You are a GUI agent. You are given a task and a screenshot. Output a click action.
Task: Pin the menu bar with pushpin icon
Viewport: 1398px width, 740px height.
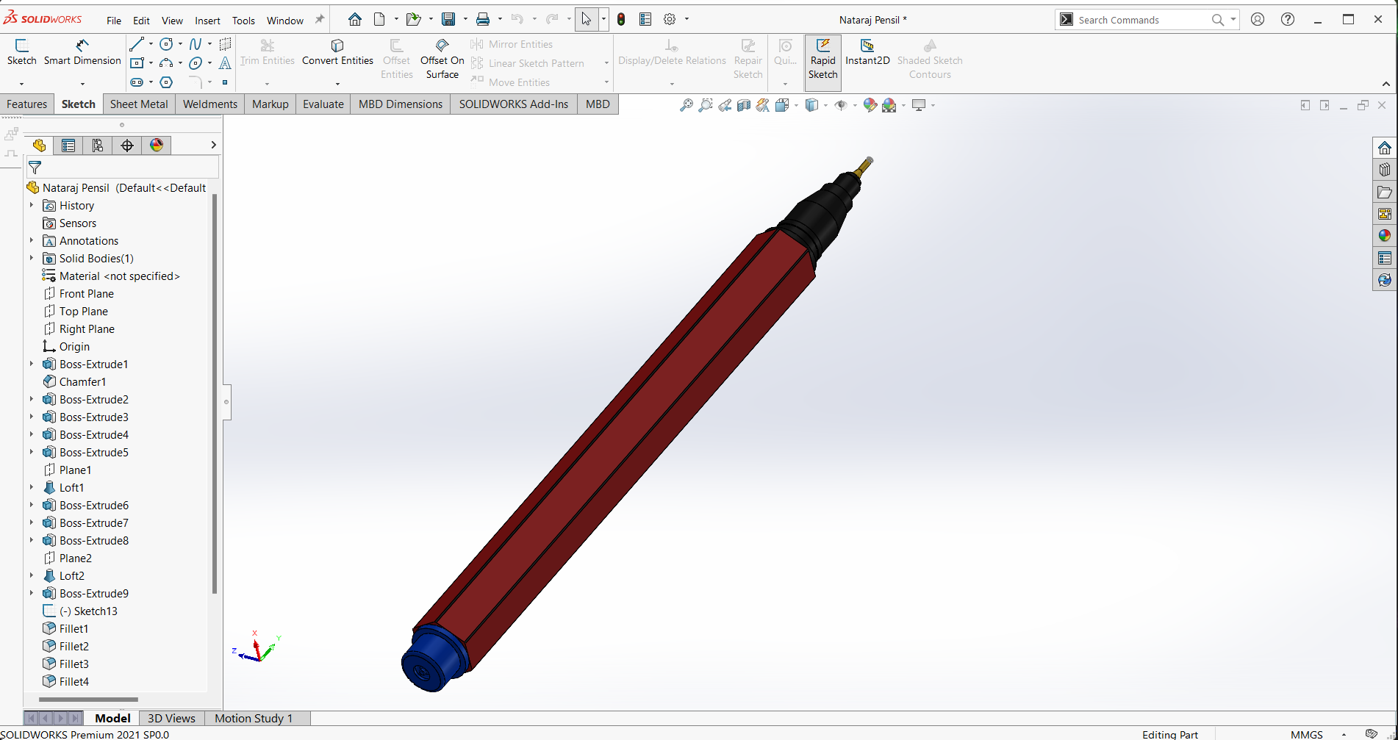coord(320,20)
